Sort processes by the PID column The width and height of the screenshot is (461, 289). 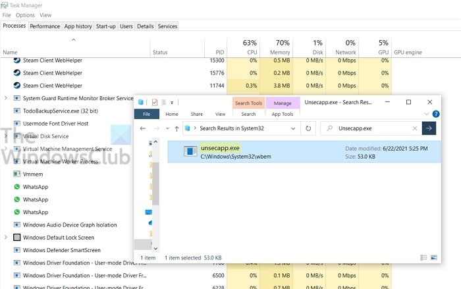coord(216,47)
